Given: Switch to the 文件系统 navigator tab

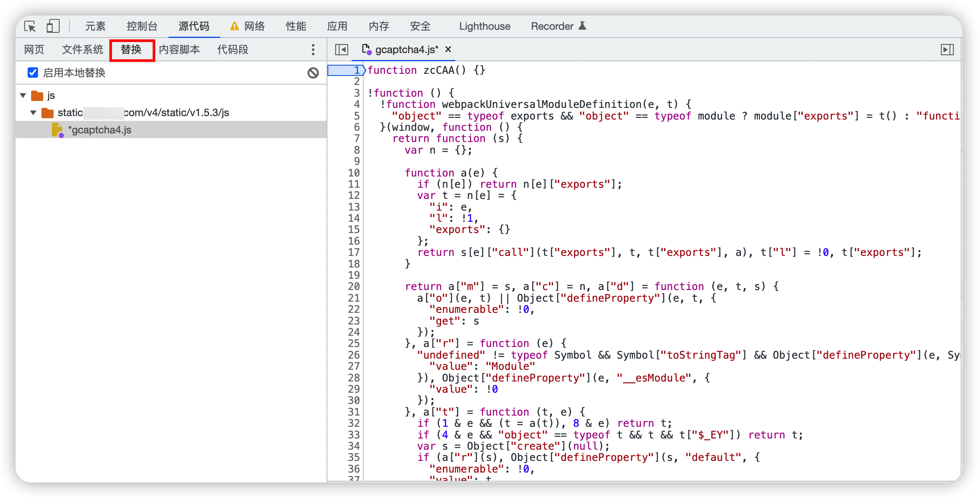Looking at the screenshot, I should click(x=83, y=50).
